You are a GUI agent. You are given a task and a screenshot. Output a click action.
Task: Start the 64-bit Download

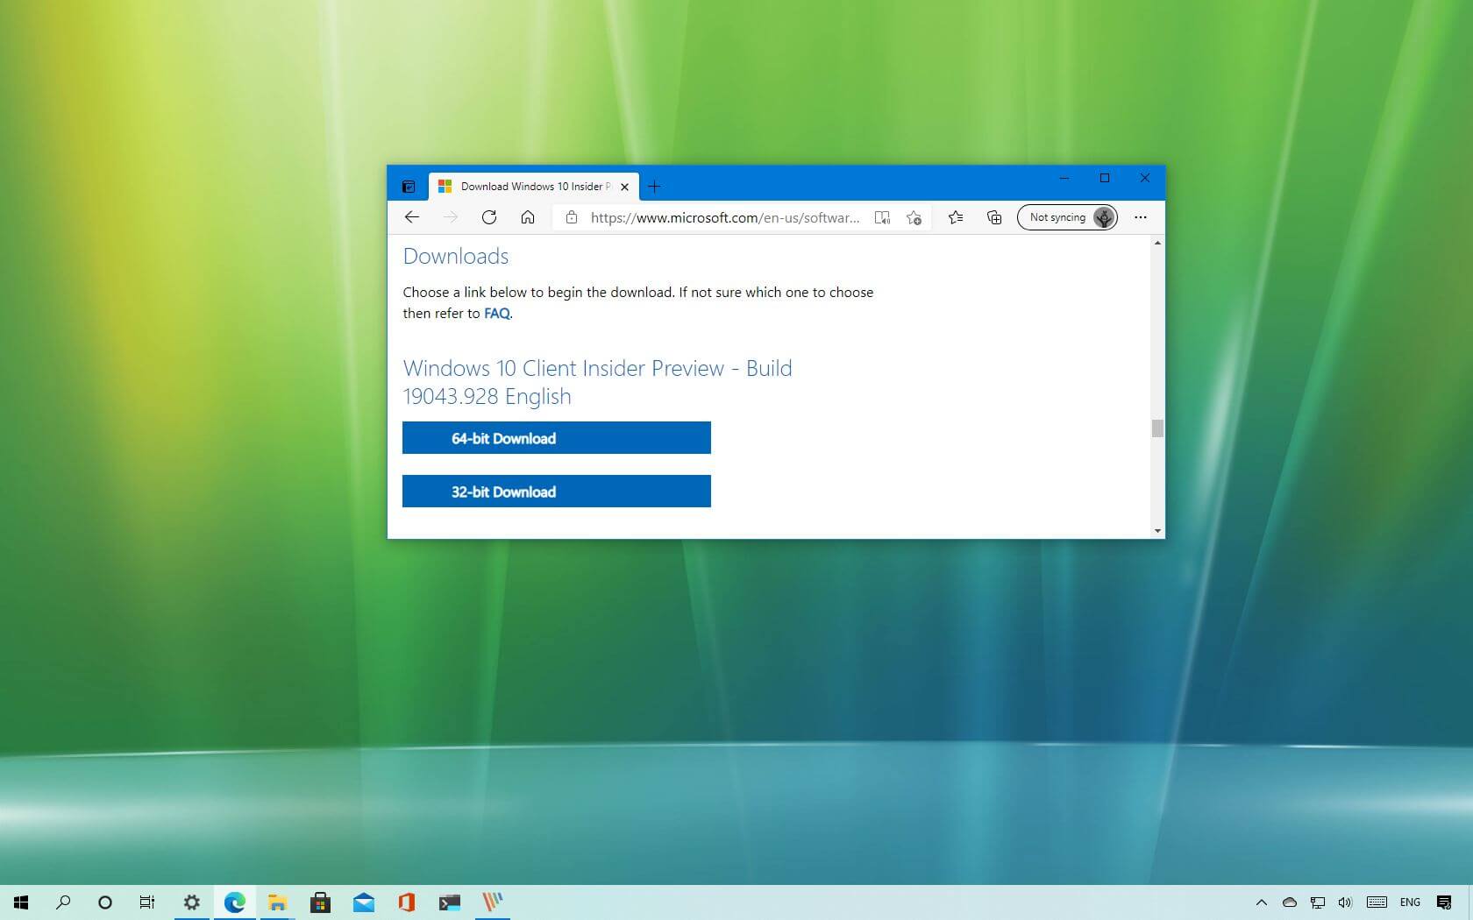tap(556, 438)
